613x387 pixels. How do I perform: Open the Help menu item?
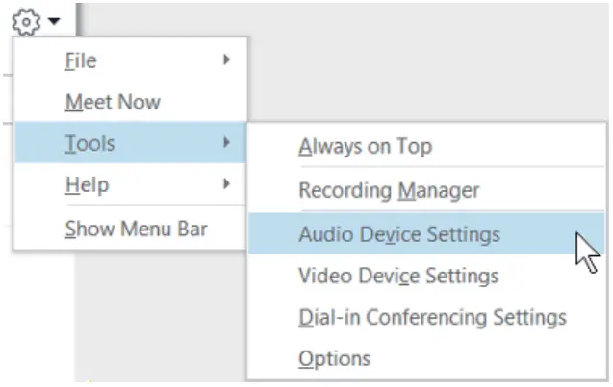(x=87, y=184)
